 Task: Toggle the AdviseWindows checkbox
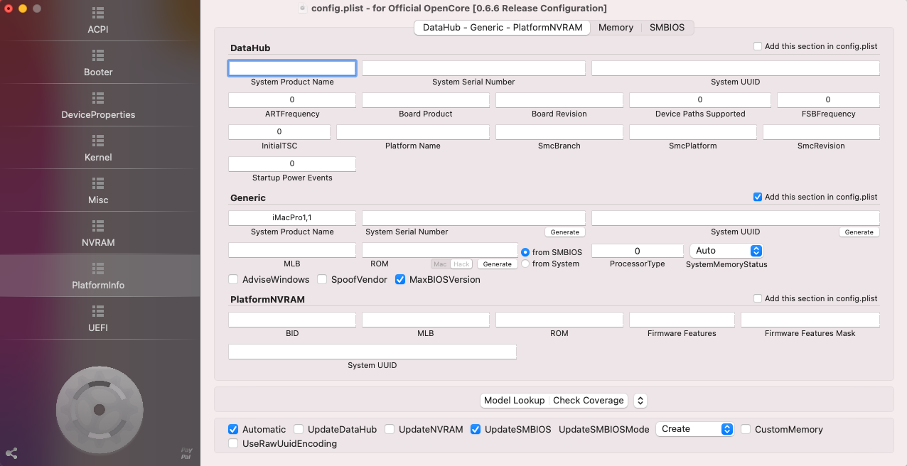pyautogui.click(x=233, y=279)
